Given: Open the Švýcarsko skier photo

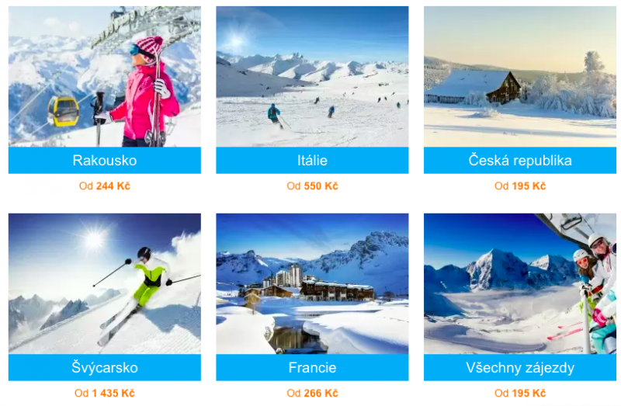Looking at the screenshot, I should [105, 283].
